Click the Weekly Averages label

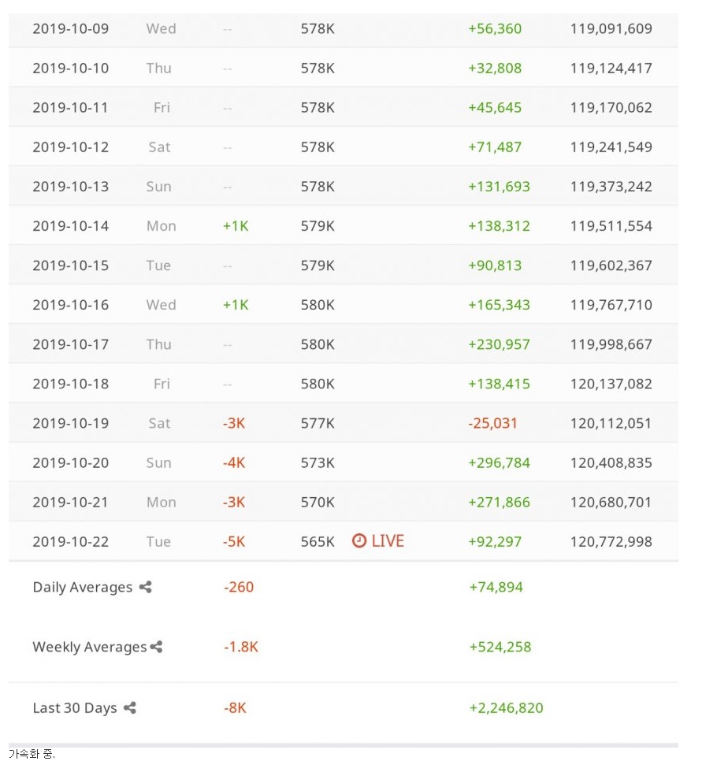[89, 647]
